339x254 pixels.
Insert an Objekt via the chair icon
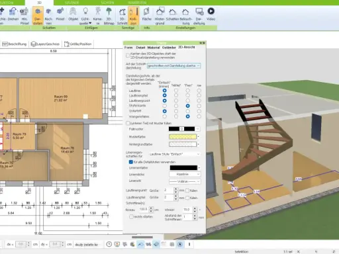(x=73, y=15)
